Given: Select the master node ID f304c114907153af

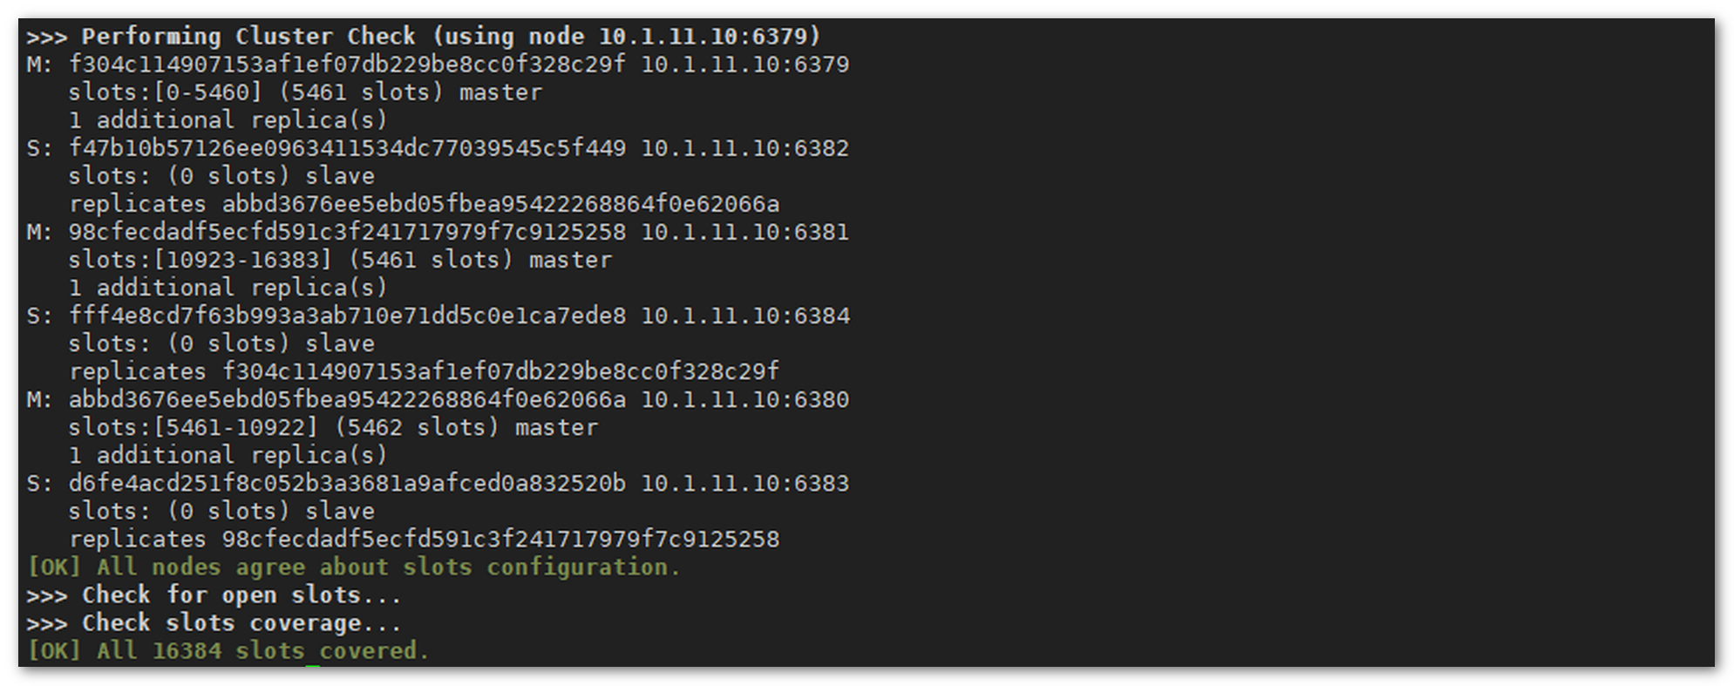Looking at the screenshot, I should coord(347,65).
